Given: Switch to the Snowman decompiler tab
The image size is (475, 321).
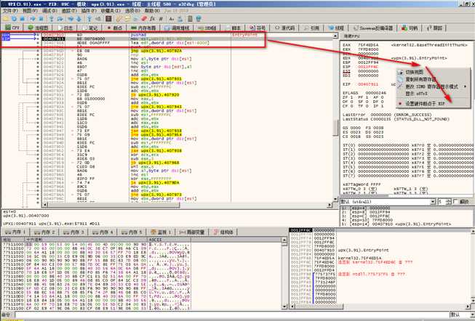Looking at the screenshot, I should 372,28.
